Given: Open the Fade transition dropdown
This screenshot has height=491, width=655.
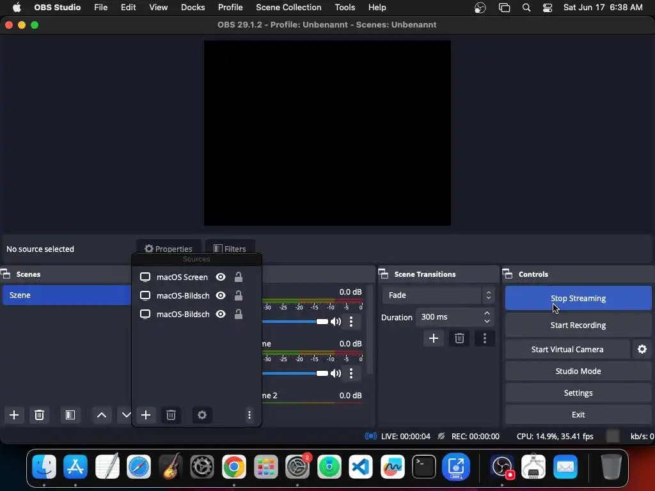Looking at the screenshot, I should tap(438, 295).
